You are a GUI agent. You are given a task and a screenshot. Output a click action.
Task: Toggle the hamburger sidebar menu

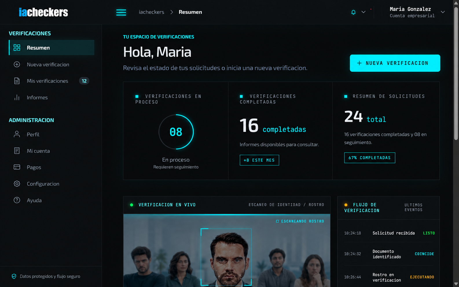coord(121,12)
